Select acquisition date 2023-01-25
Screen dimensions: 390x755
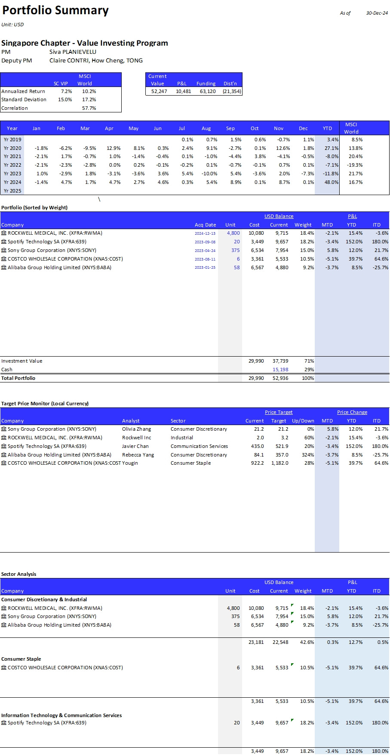[205, 268]
